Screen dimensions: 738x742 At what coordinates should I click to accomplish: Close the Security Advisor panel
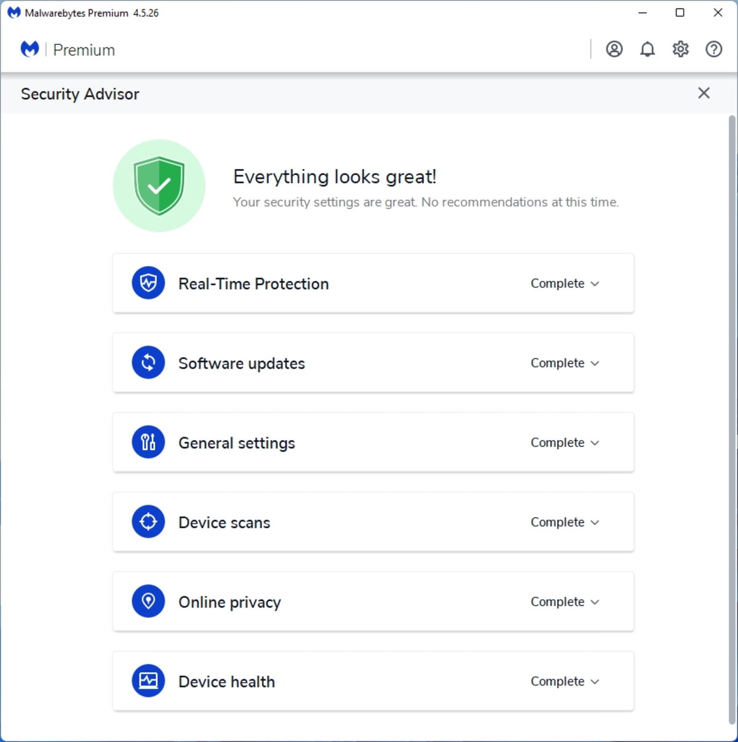point(704,93)
